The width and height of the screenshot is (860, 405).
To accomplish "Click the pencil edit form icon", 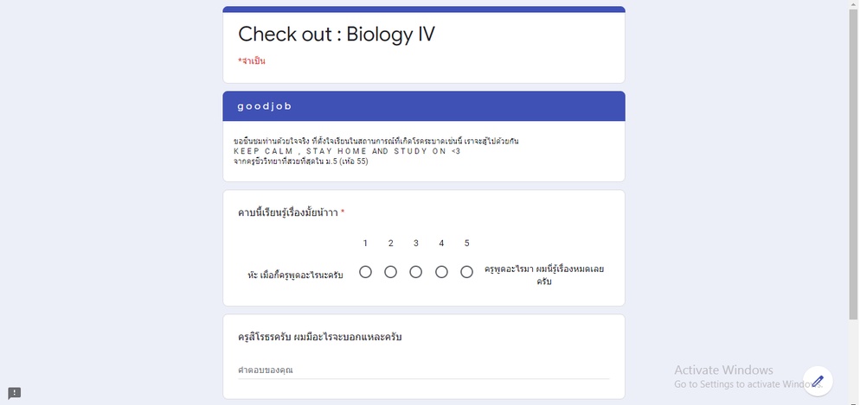I will tap(818, 381).
